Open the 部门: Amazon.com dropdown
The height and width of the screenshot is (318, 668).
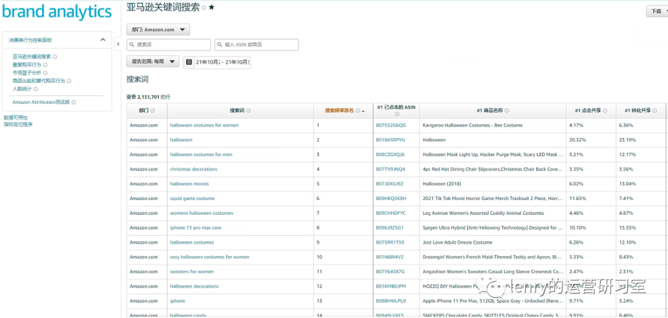point(158,30)
